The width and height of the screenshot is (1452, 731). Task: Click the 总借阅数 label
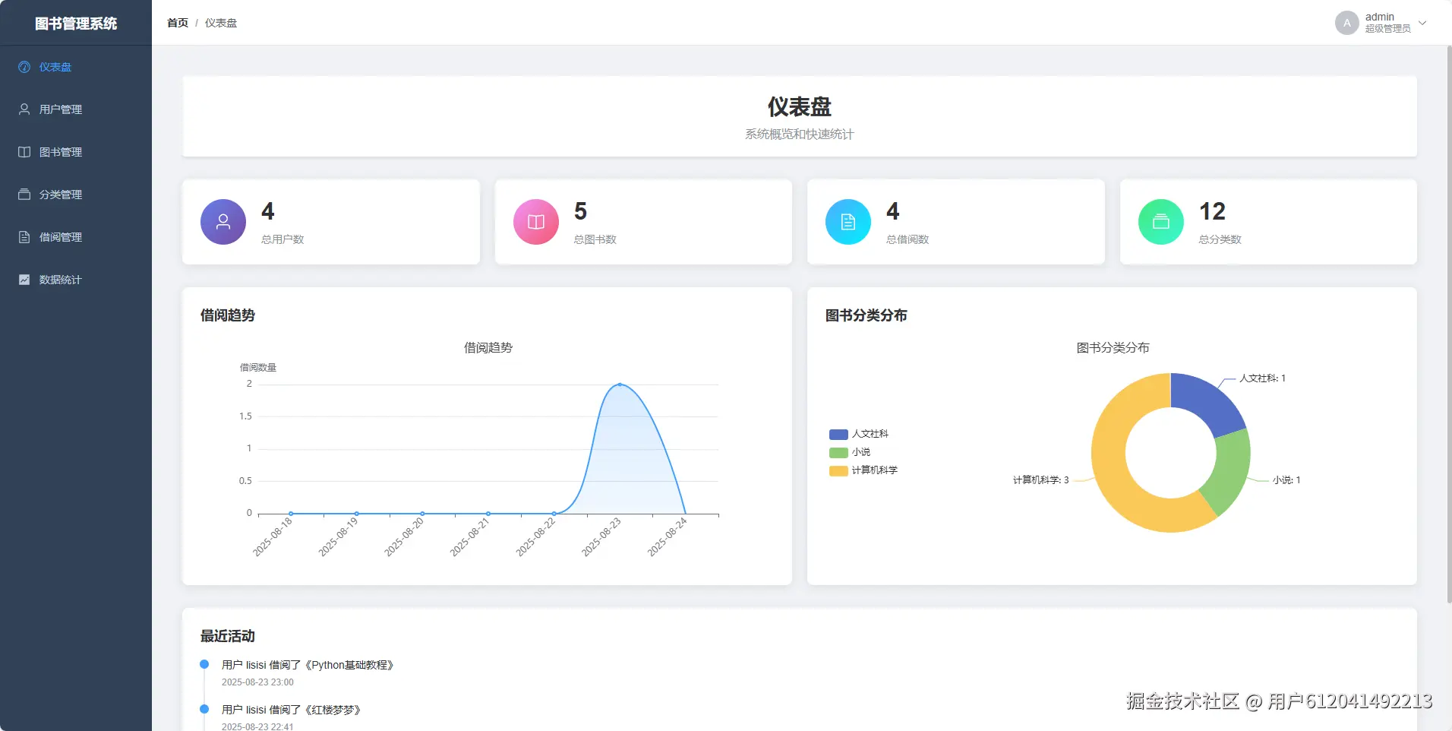click(907, 239)
